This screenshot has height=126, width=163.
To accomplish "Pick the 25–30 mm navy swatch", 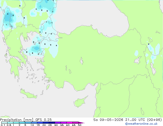I will [52, 123].
